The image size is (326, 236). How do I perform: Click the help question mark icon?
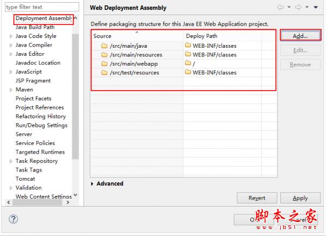pyautogui.click(x=13, y=219)
